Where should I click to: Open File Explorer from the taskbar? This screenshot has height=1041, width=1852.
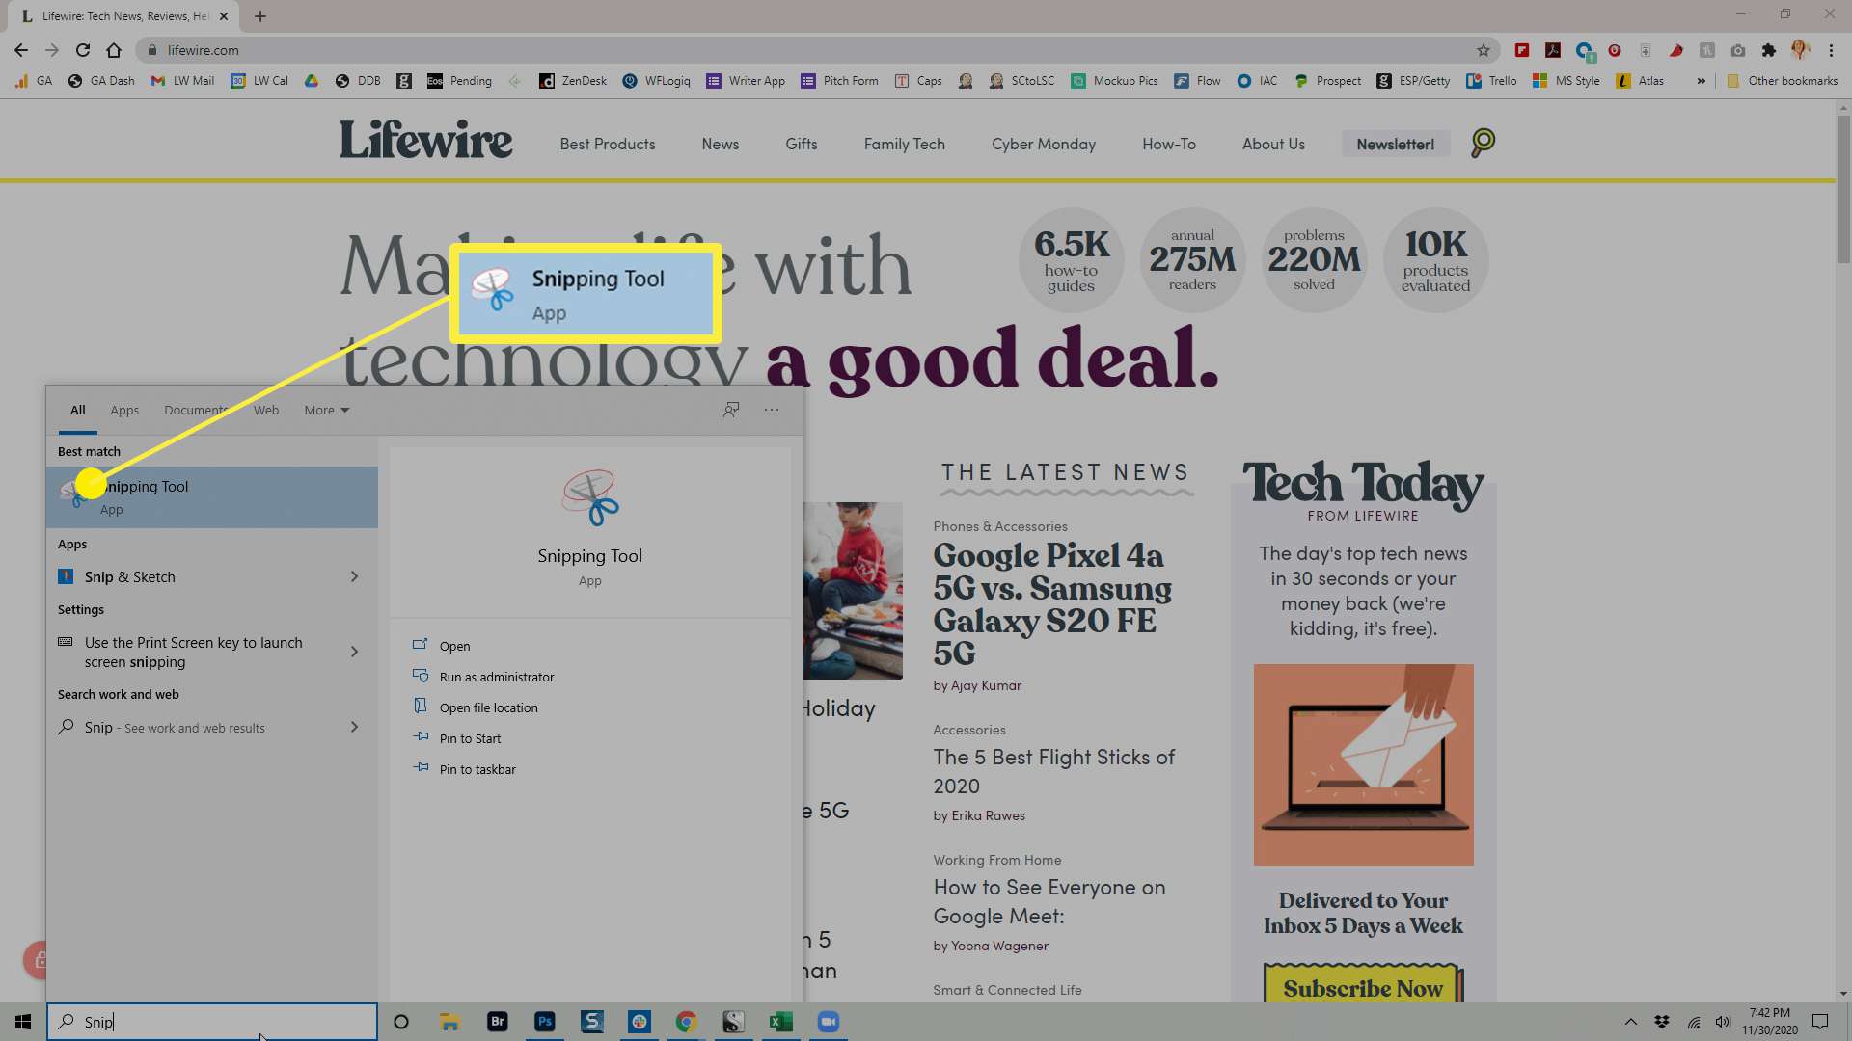(x=449, y=1022)
